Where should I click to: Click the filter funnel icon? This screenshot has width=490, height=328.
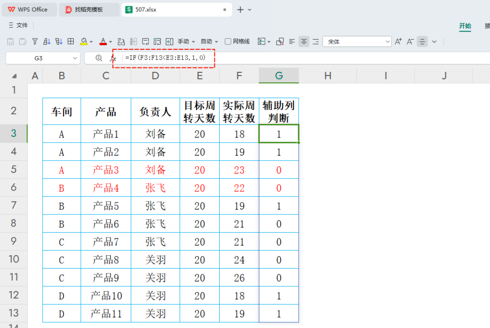click(x=35, y=42)
